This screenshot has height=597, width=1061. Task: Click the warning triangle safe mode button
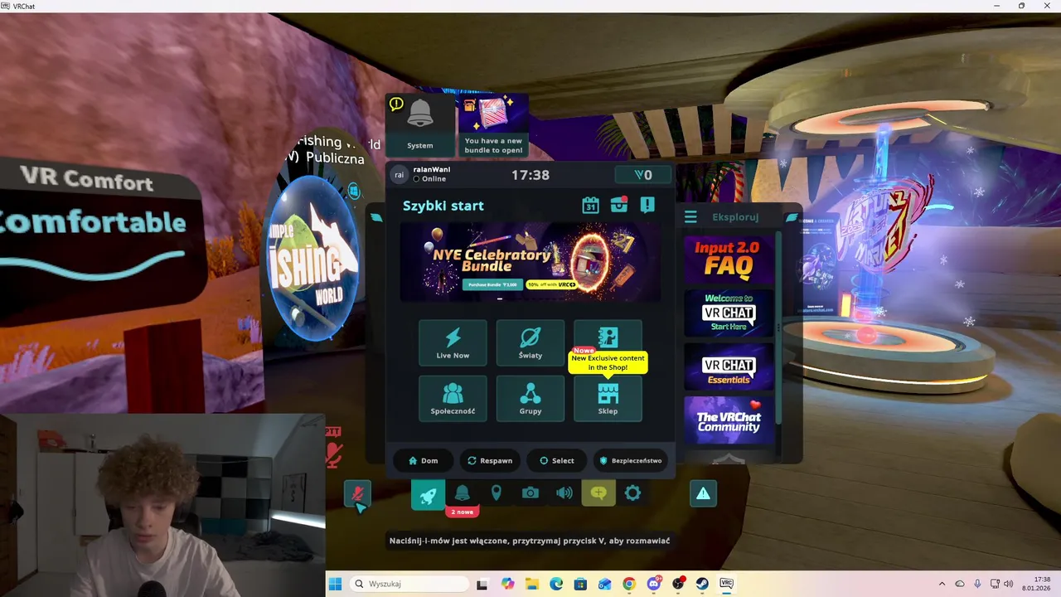[703, 494]
